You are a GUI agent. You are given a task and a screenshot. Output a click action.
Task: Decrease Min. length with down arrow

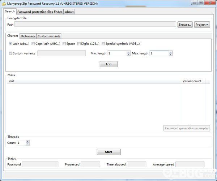[x=128, y=55]
